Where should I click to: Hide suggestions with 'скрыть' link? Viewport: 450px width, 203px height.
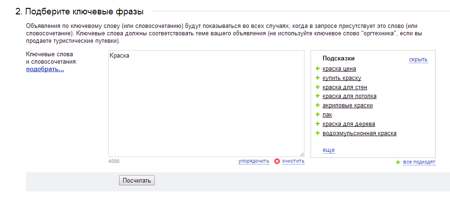click(418, 59)
